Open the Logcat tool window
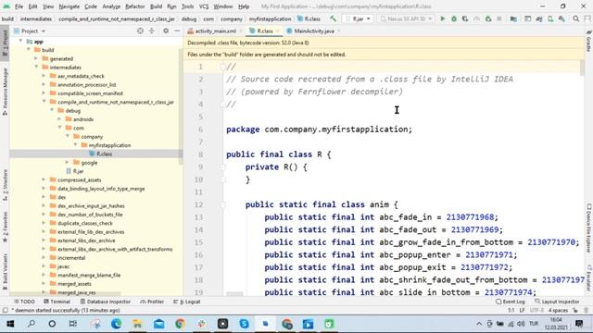Image resolution: width=593 pixels, height=333 pixels. 187,302
